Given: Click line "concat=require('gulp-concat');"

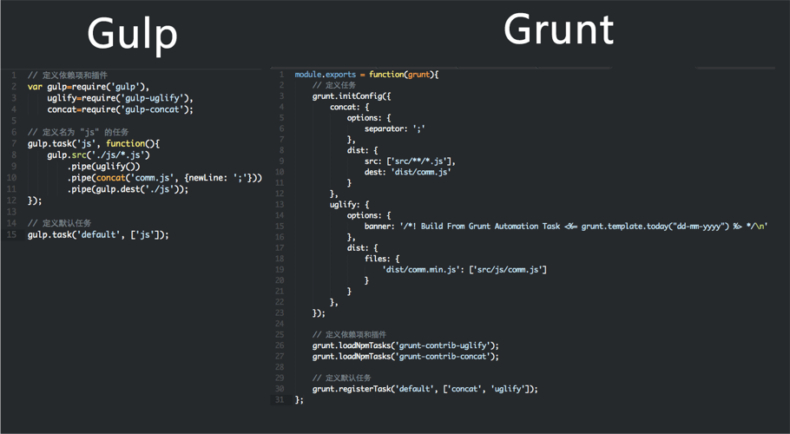Looking at the screenshot, I should click(x=121, y=109).
